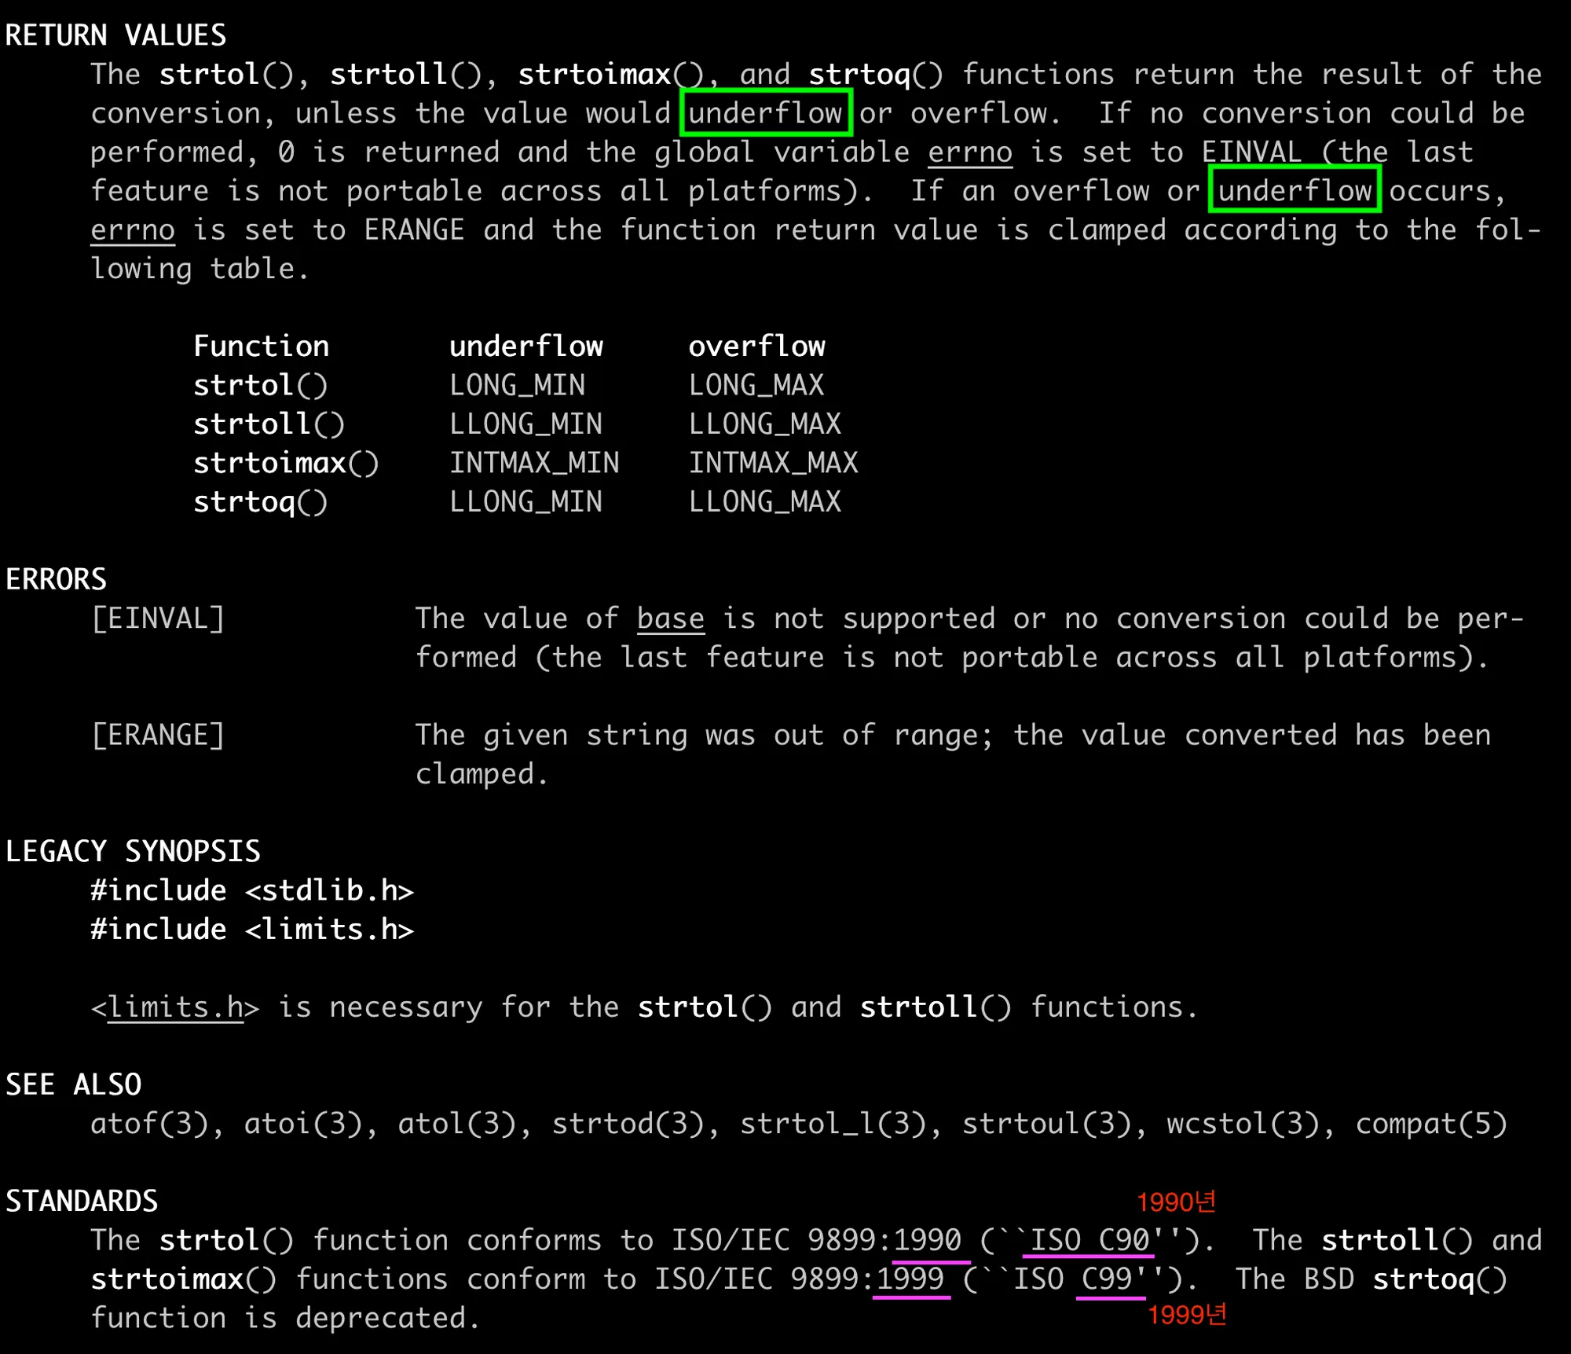
Task: Click the first green-boxed underflow word
Action: pos(765,113)
